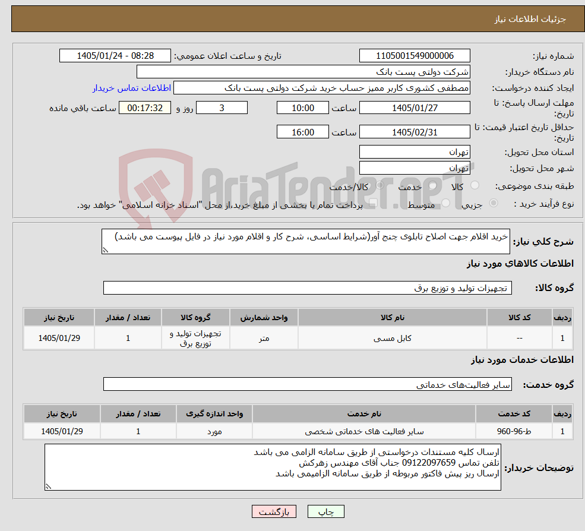Click the کد کالا column header
Screen dimensions: 585x531
click(x=519, y=318)
